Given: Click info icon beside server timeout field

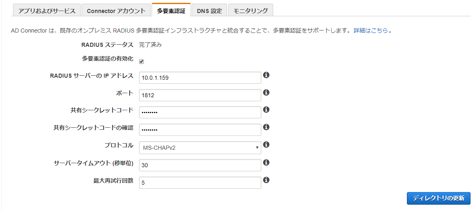Looking at the screenshot, I should pyautogui.click(x=266, y=162).
